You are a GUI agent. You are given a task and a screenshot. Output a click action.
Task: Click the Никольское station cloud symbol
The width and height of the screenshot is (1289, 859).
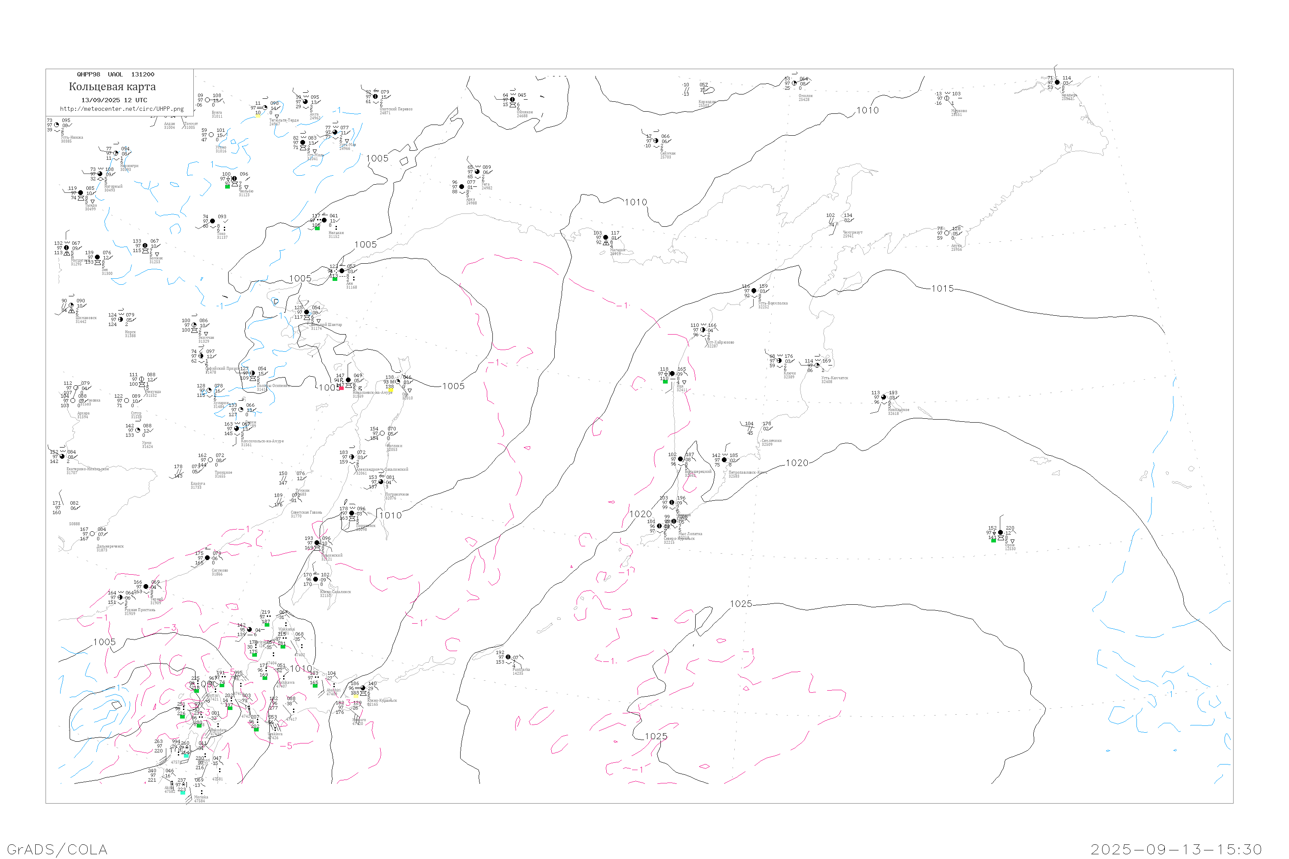(883, 398)
